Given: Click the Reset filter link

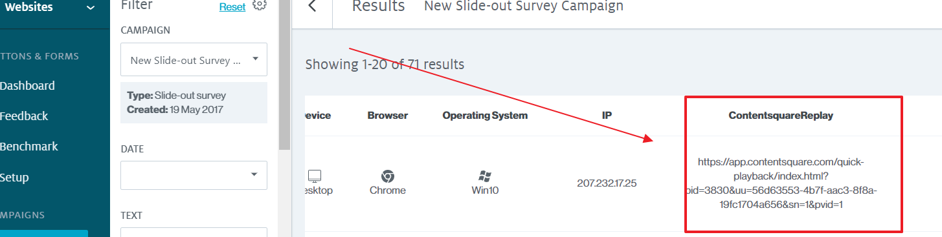Looking at the screenshot, I should (232, 7).
